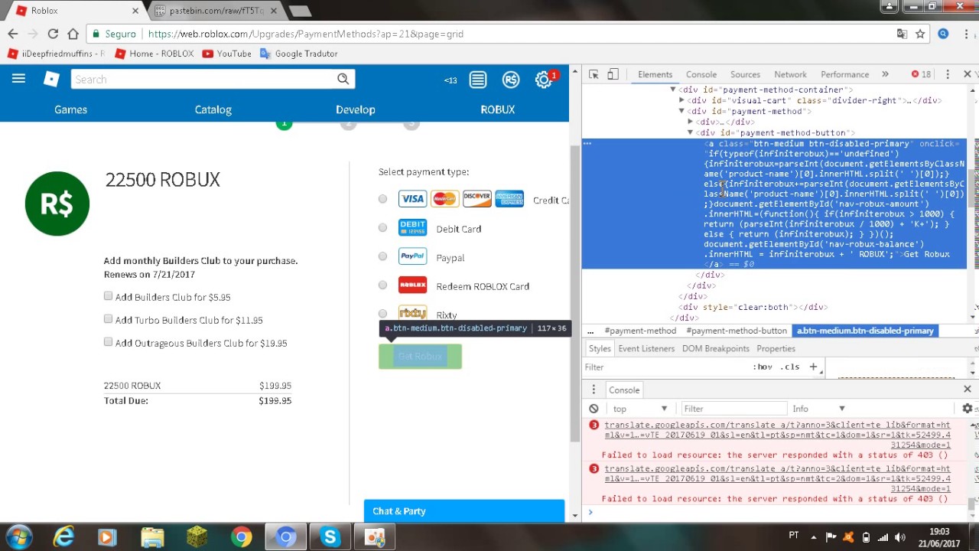Switch to pastebin.com browser tab
979x551 pixels.
click(x=216, y=11)
